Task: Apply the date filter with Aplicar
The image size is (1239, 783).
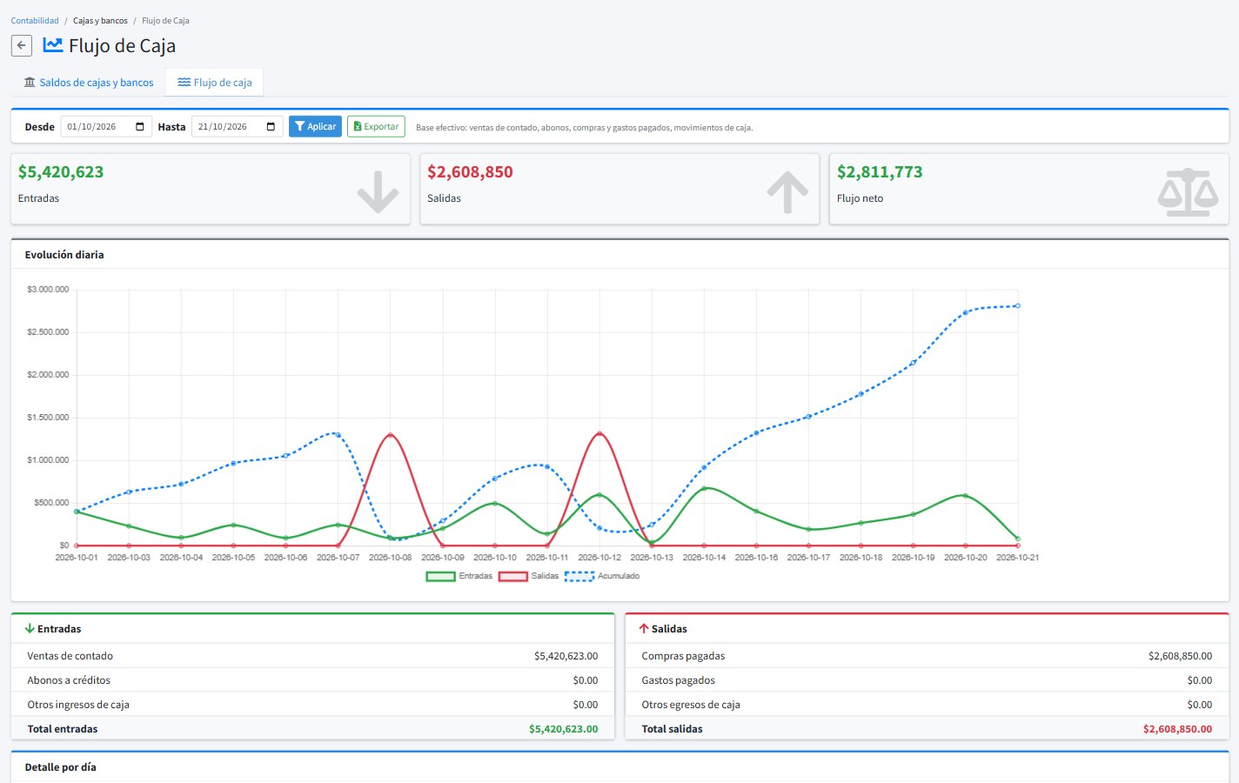Action: pos(315,126)
